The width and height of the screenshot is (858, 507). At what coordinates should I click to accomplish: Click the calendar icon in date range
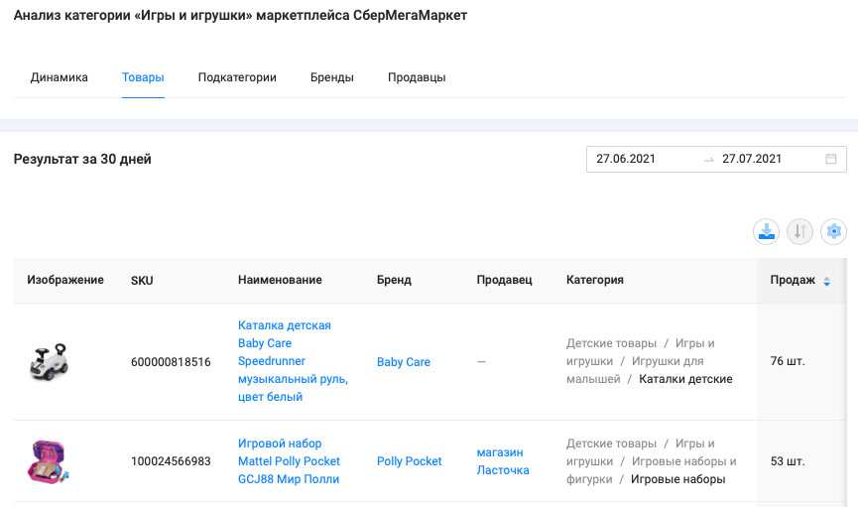click(831, 159)
